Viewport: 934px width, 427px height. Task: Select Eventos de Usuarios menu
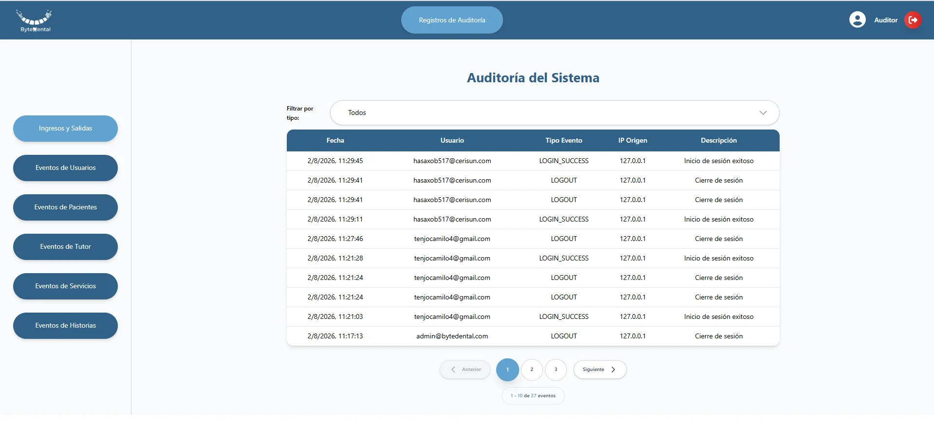pyautogui.click(x=65, y=168)
